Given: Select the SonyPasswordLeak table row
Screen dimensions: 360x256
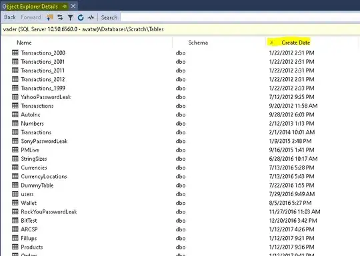Looking at the screenshot, I should point(180,141).
